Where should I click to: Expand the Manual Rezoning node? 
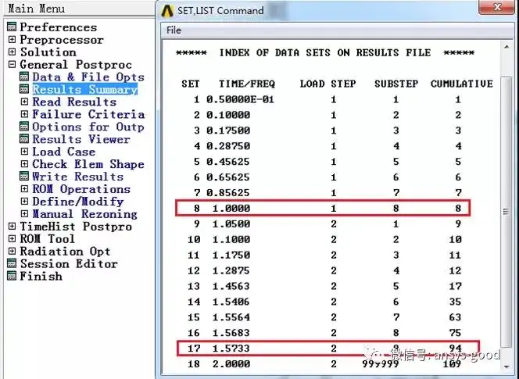(x=24, y=214)
